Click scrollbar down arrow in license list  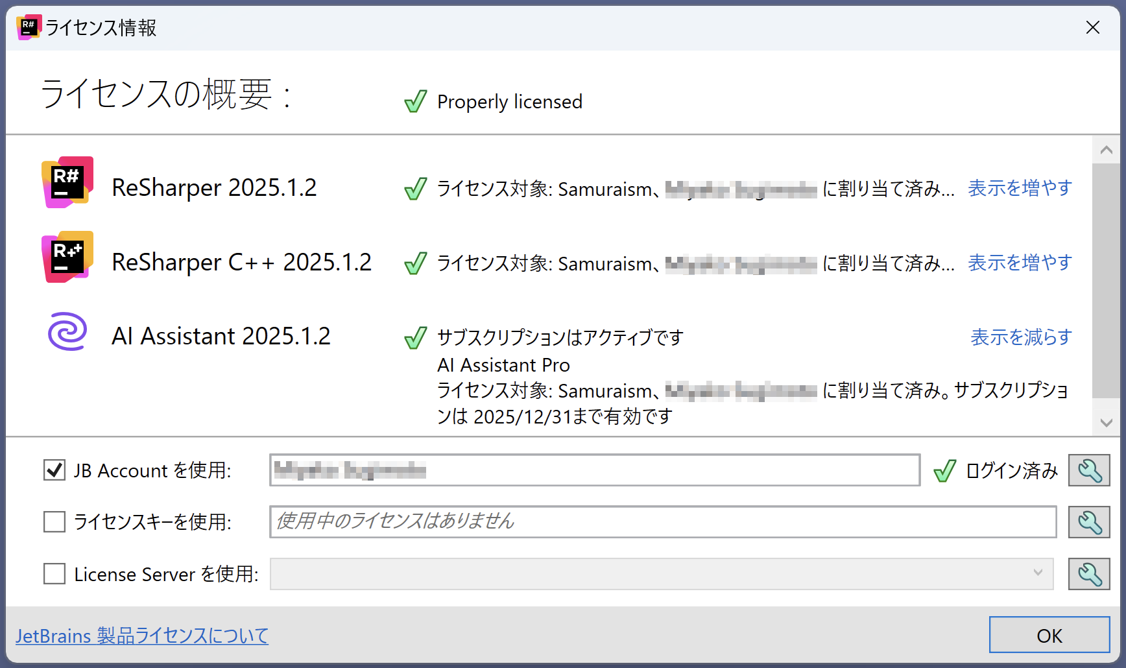click(x=1107, y=423)
